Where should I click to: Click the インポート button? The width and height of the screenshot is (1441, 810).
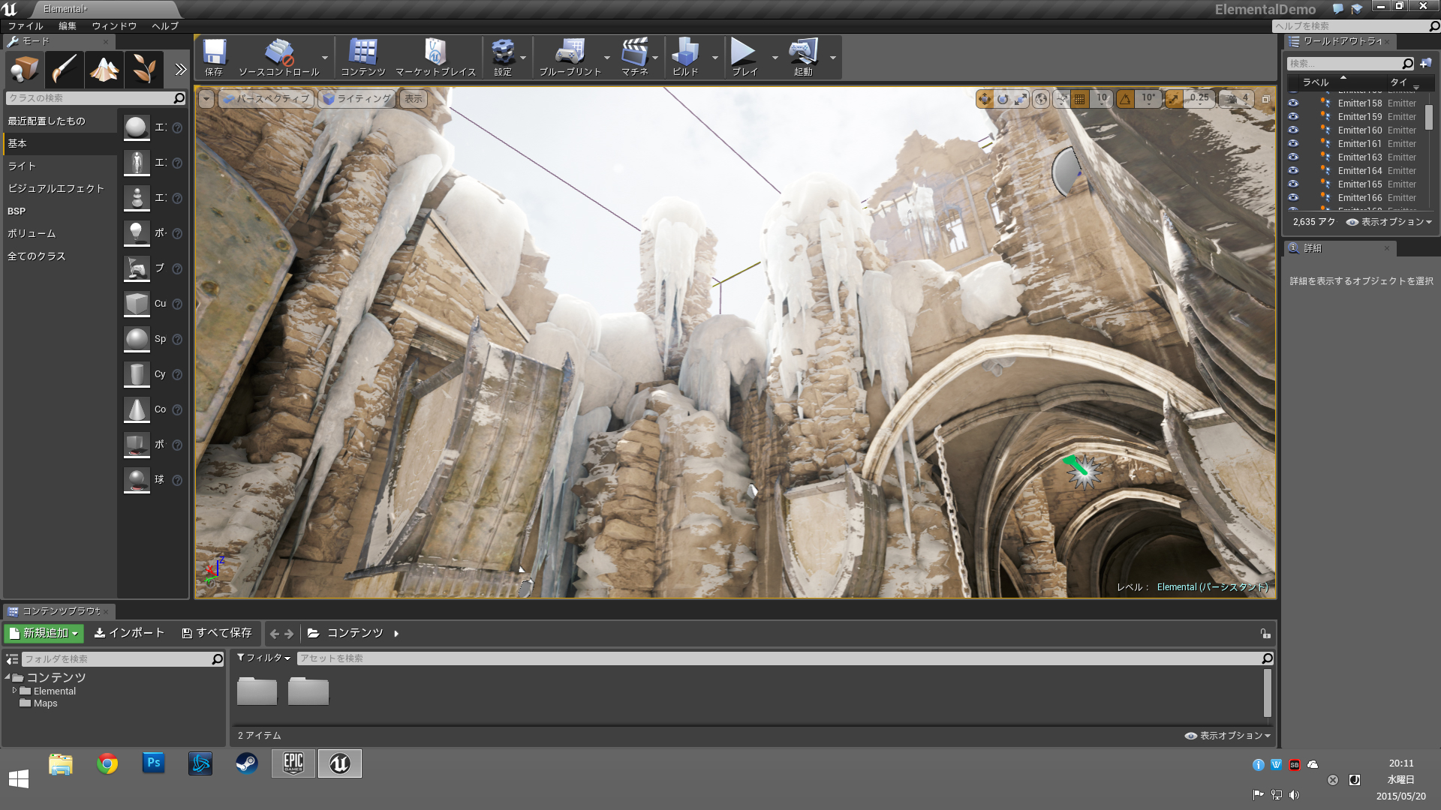point(129,633)
